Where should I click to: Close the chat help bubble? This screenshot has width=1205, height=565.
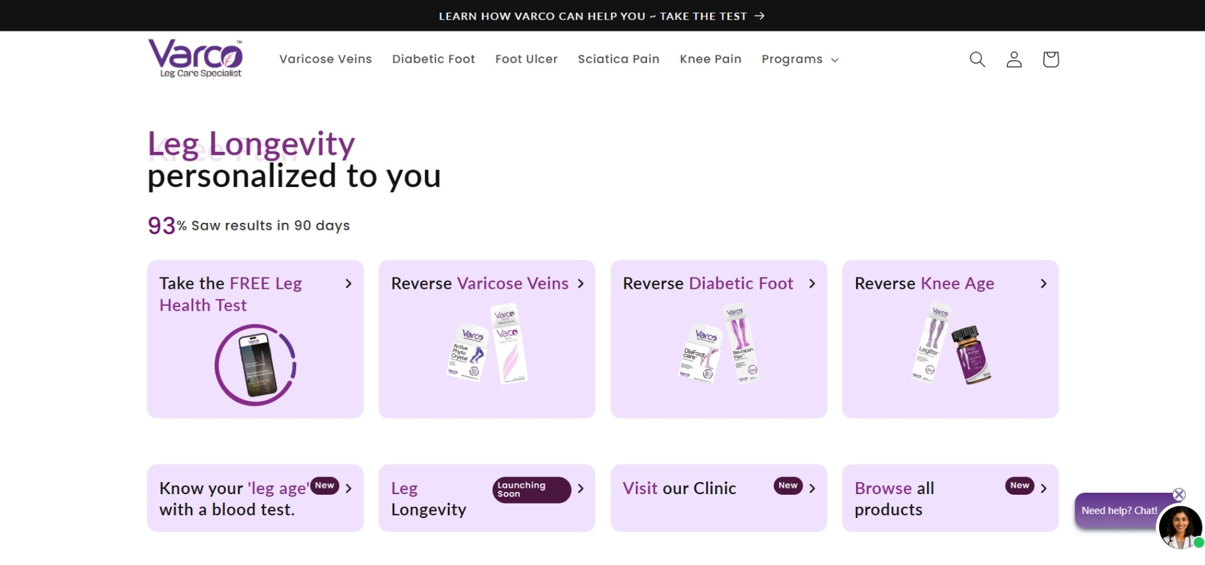click(x=1179, y=495)
